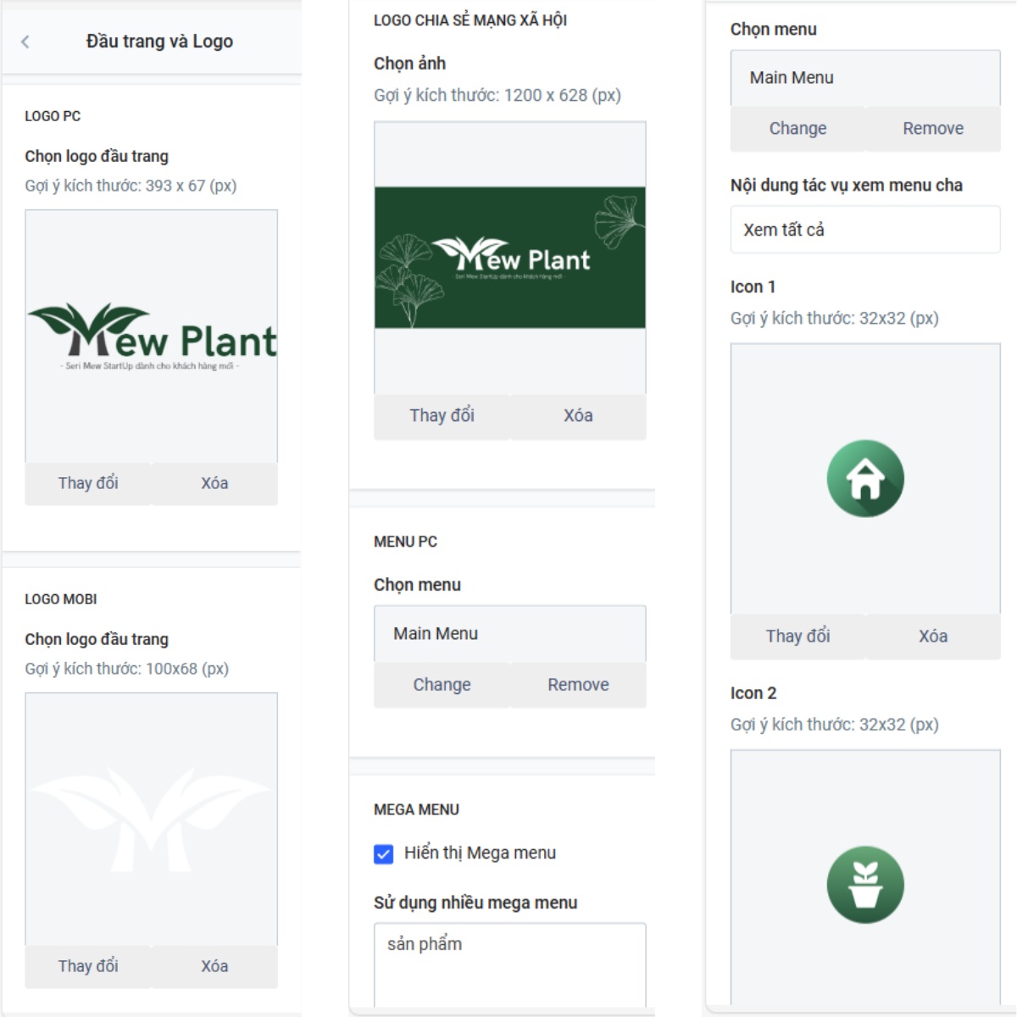Click the dark green social share logo image
The image size is (1017, 1017).
(510, 258)
